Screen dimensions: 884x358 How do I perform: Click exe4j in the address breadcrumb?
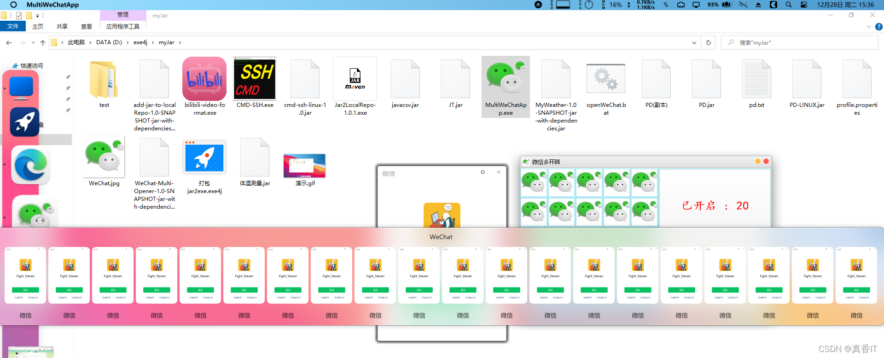pyautogui.click(x=140, y=42)
